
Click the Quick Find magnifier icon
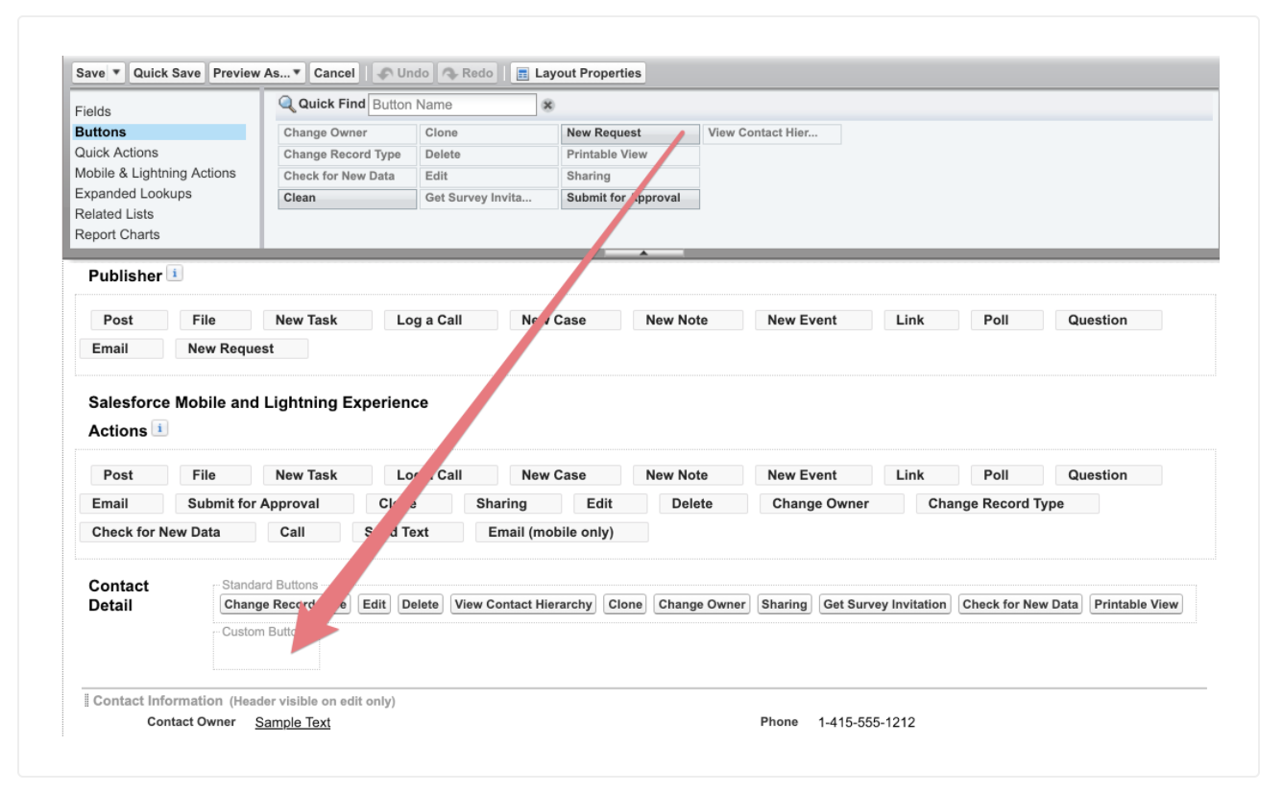(x=286, y=105)
